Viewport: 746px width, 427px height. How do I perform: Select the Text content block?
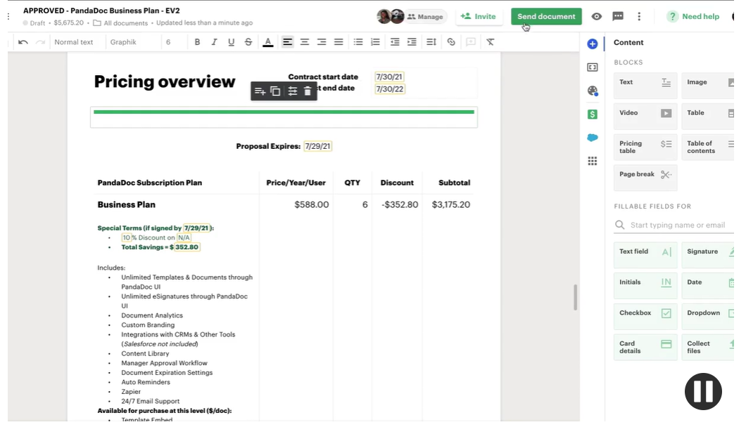(645, 86)
